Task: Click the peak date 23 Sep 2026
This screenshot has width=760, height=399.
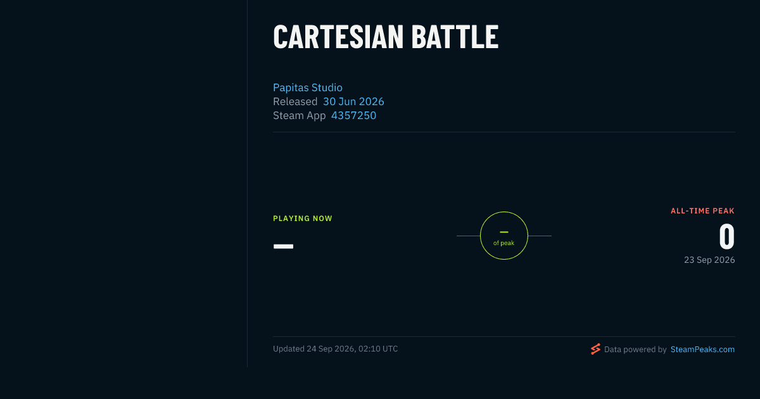Action: click(709, 260)
